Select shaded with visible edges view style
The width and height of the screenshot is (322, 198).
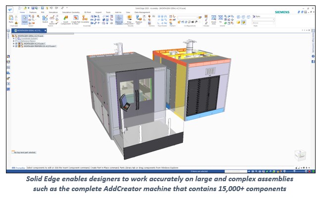coord(243,22)
